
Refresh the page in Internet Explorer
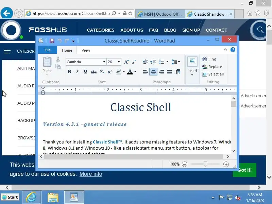[x=130, y=13]
